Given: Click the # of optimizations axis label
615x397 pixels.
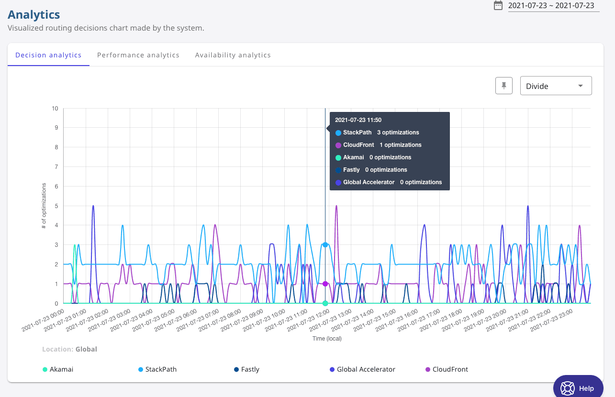Looking at the screenshot, I should (43, 206).
